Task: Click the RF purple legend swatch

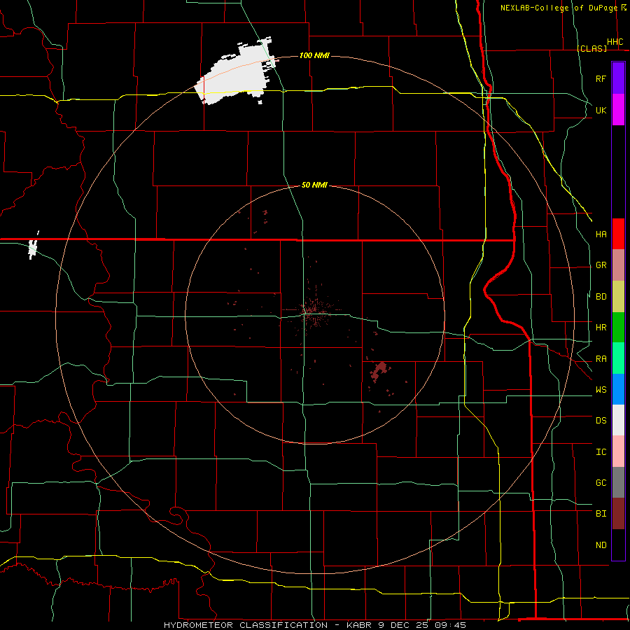Action: click(618, 78)
